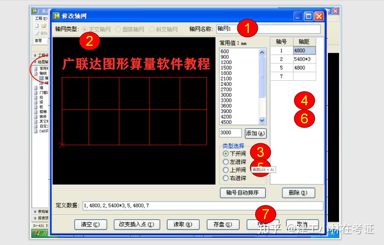Click the document icon beside 柱 in main window
Viewport: 384px width, 245px height.
point(36,97)
